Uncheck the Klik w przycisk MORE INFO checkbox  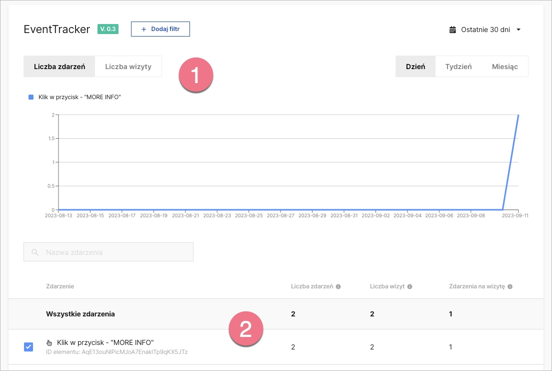point(28,346)
